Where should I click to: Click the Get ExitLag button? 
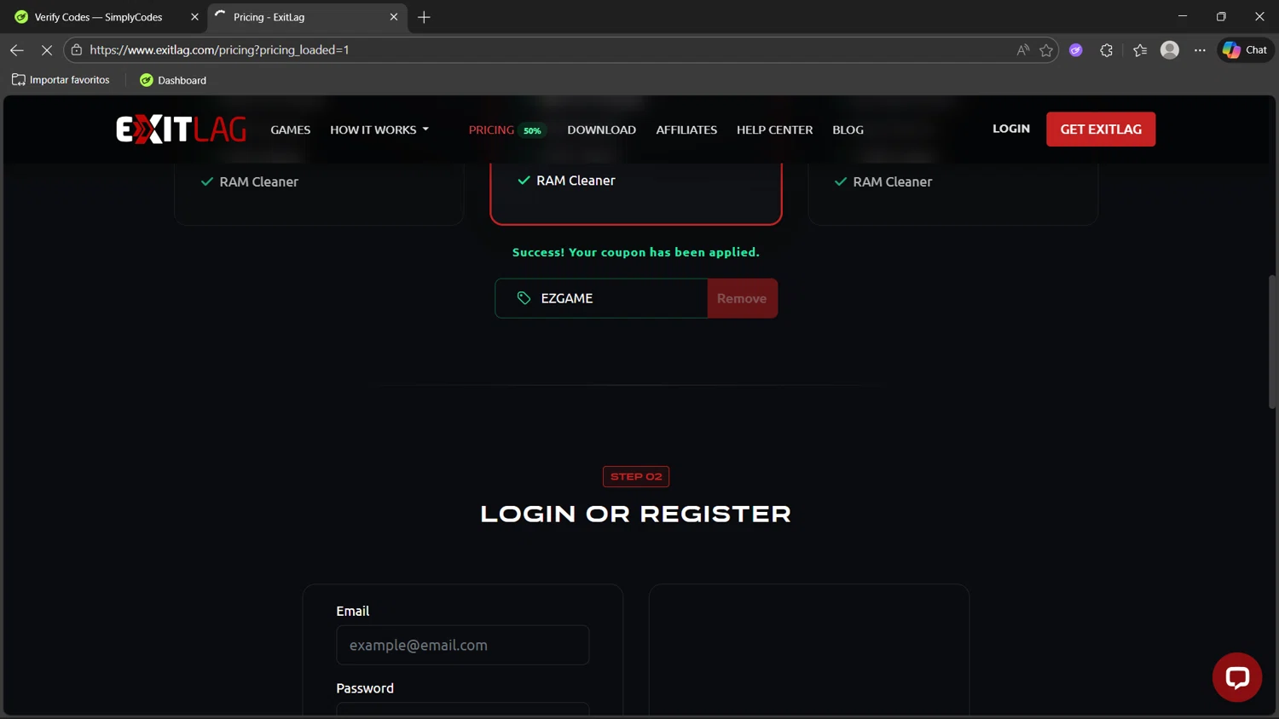click(x=1101, y=129)
